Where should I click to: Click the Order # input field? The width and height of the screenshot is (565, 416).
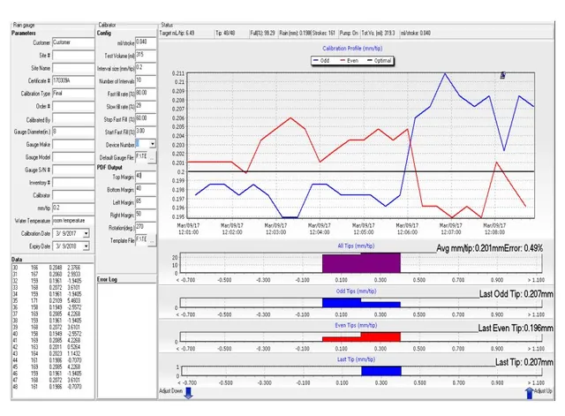coord(73,106)
